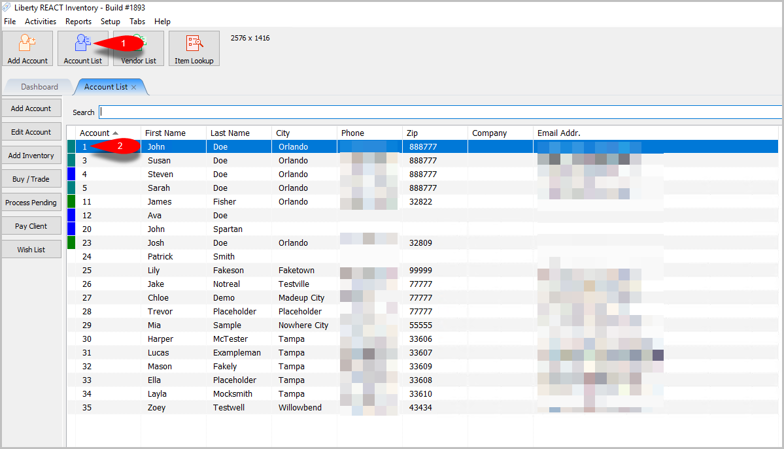Click the Liberty REACT app icon in title bar
The height and width of the screenshot is (449, 784).
coord(7,7)
